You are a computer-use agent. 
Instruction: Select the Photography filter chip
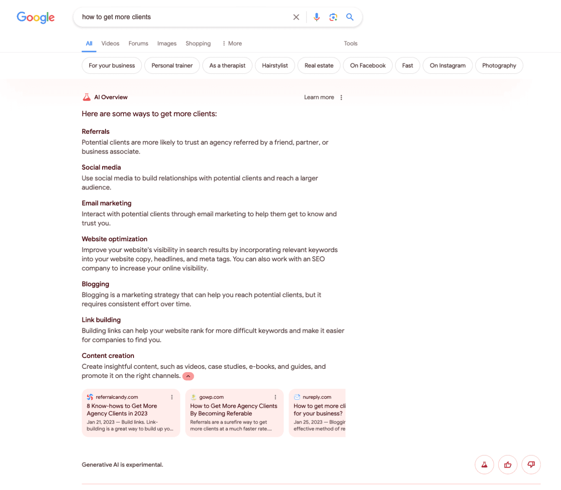pos(499,66)
